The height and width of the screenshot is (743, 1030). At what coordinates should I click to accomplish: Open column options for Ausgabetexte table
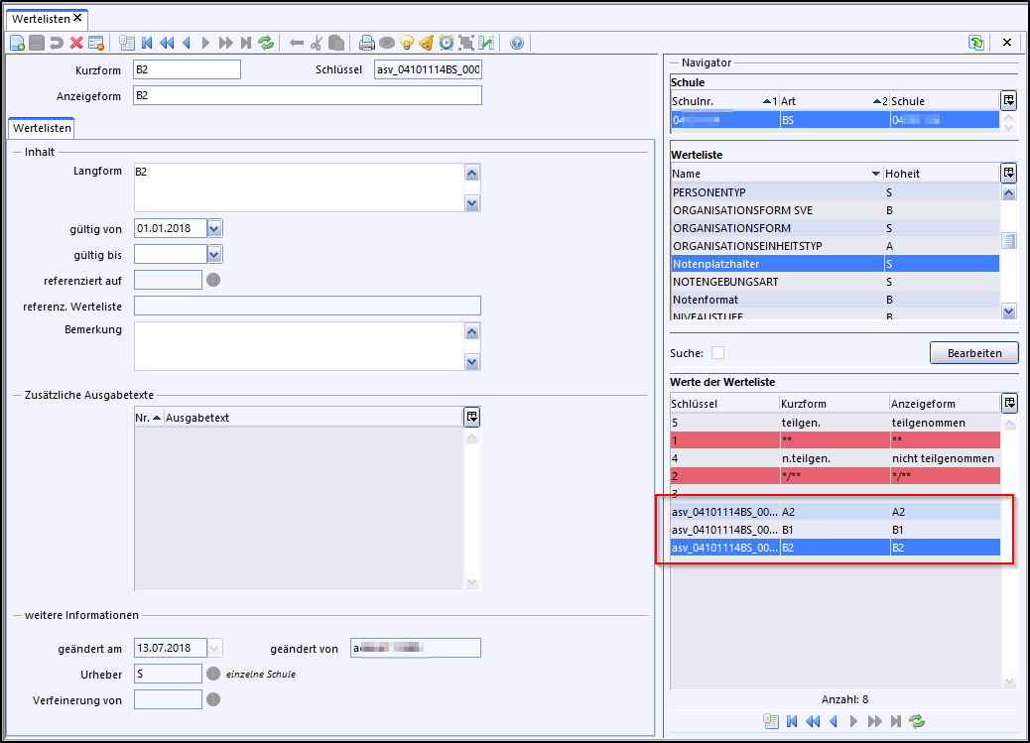click(x=472, y=417)
